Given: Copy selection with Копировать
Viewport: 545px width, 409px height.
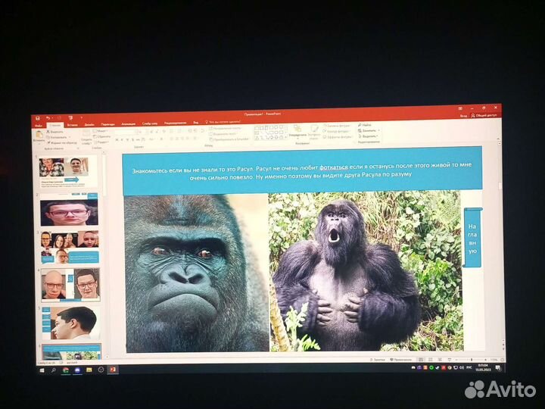Looking at the screenshot, I should point(57,137).
